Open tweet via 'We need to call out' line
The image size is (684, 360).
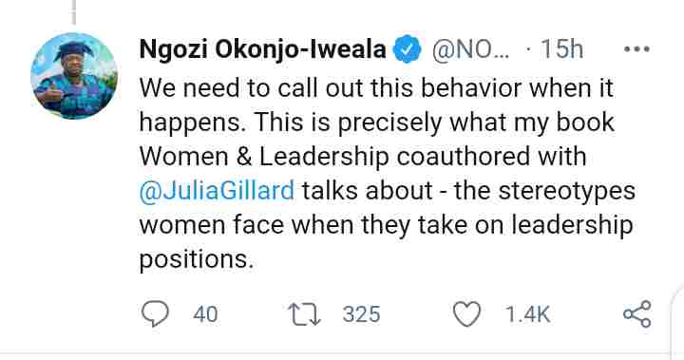[x=377, y=88]
